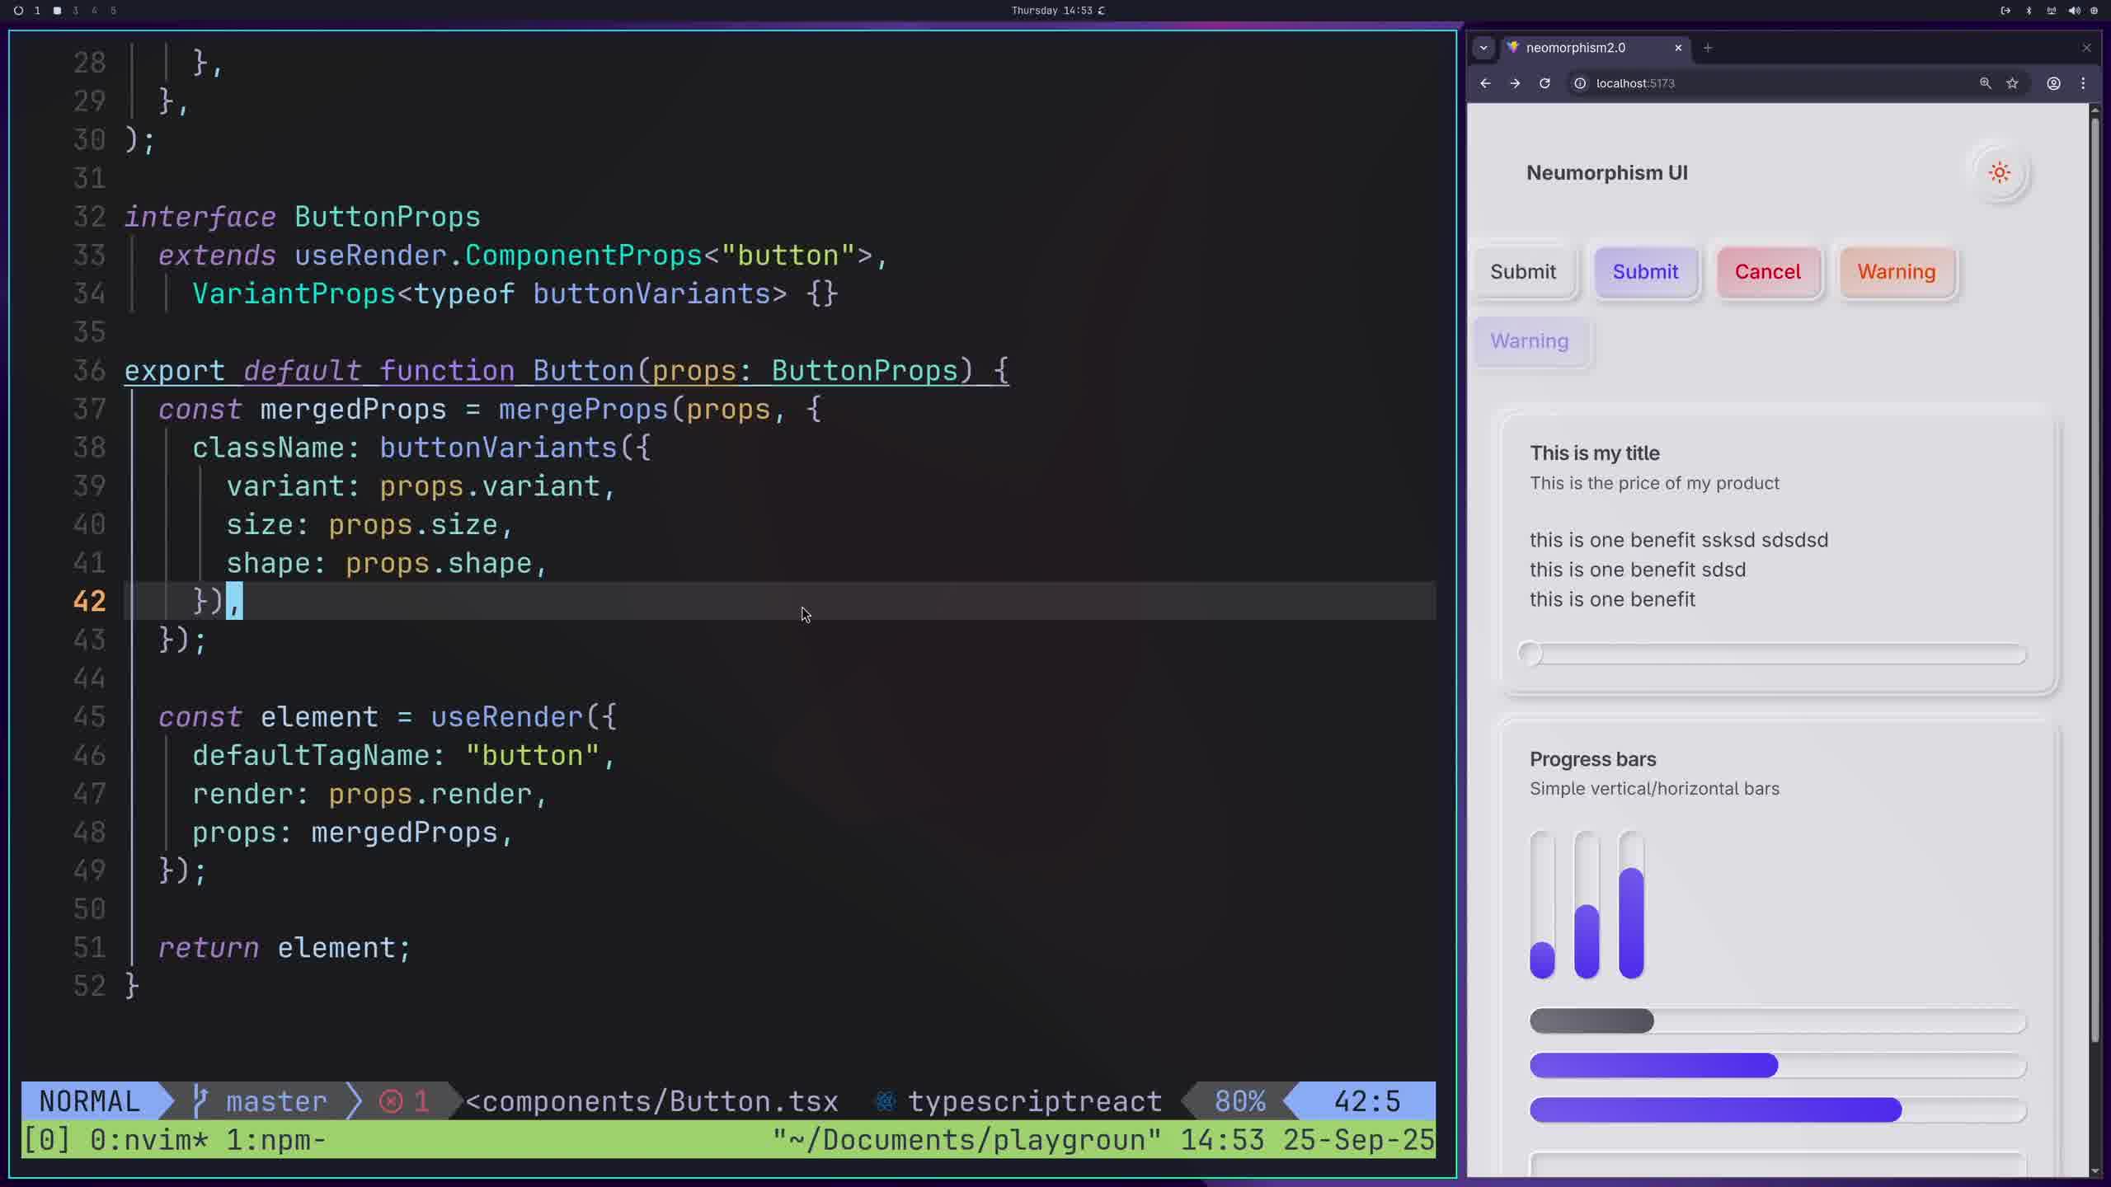2111x1187 pixels.
Task: Open the zoom magnifier icon in address bar
Action: [x=1985, y=83]
